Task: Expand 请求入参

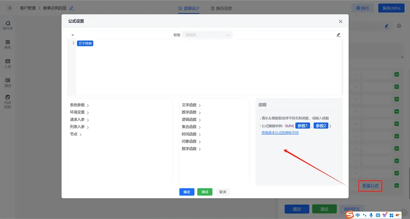Action: coord(79,120)
